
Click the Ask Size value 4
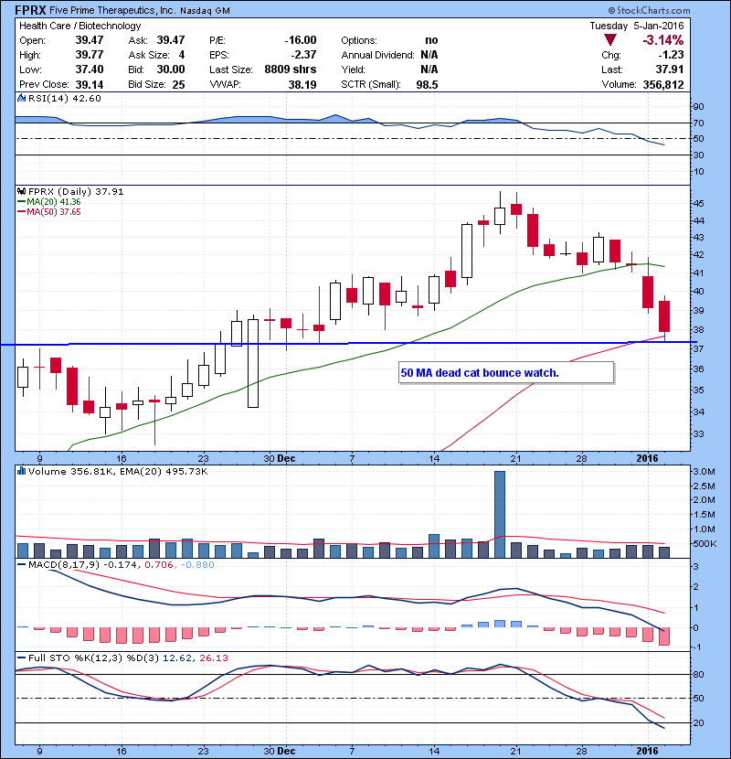[182, 55]
